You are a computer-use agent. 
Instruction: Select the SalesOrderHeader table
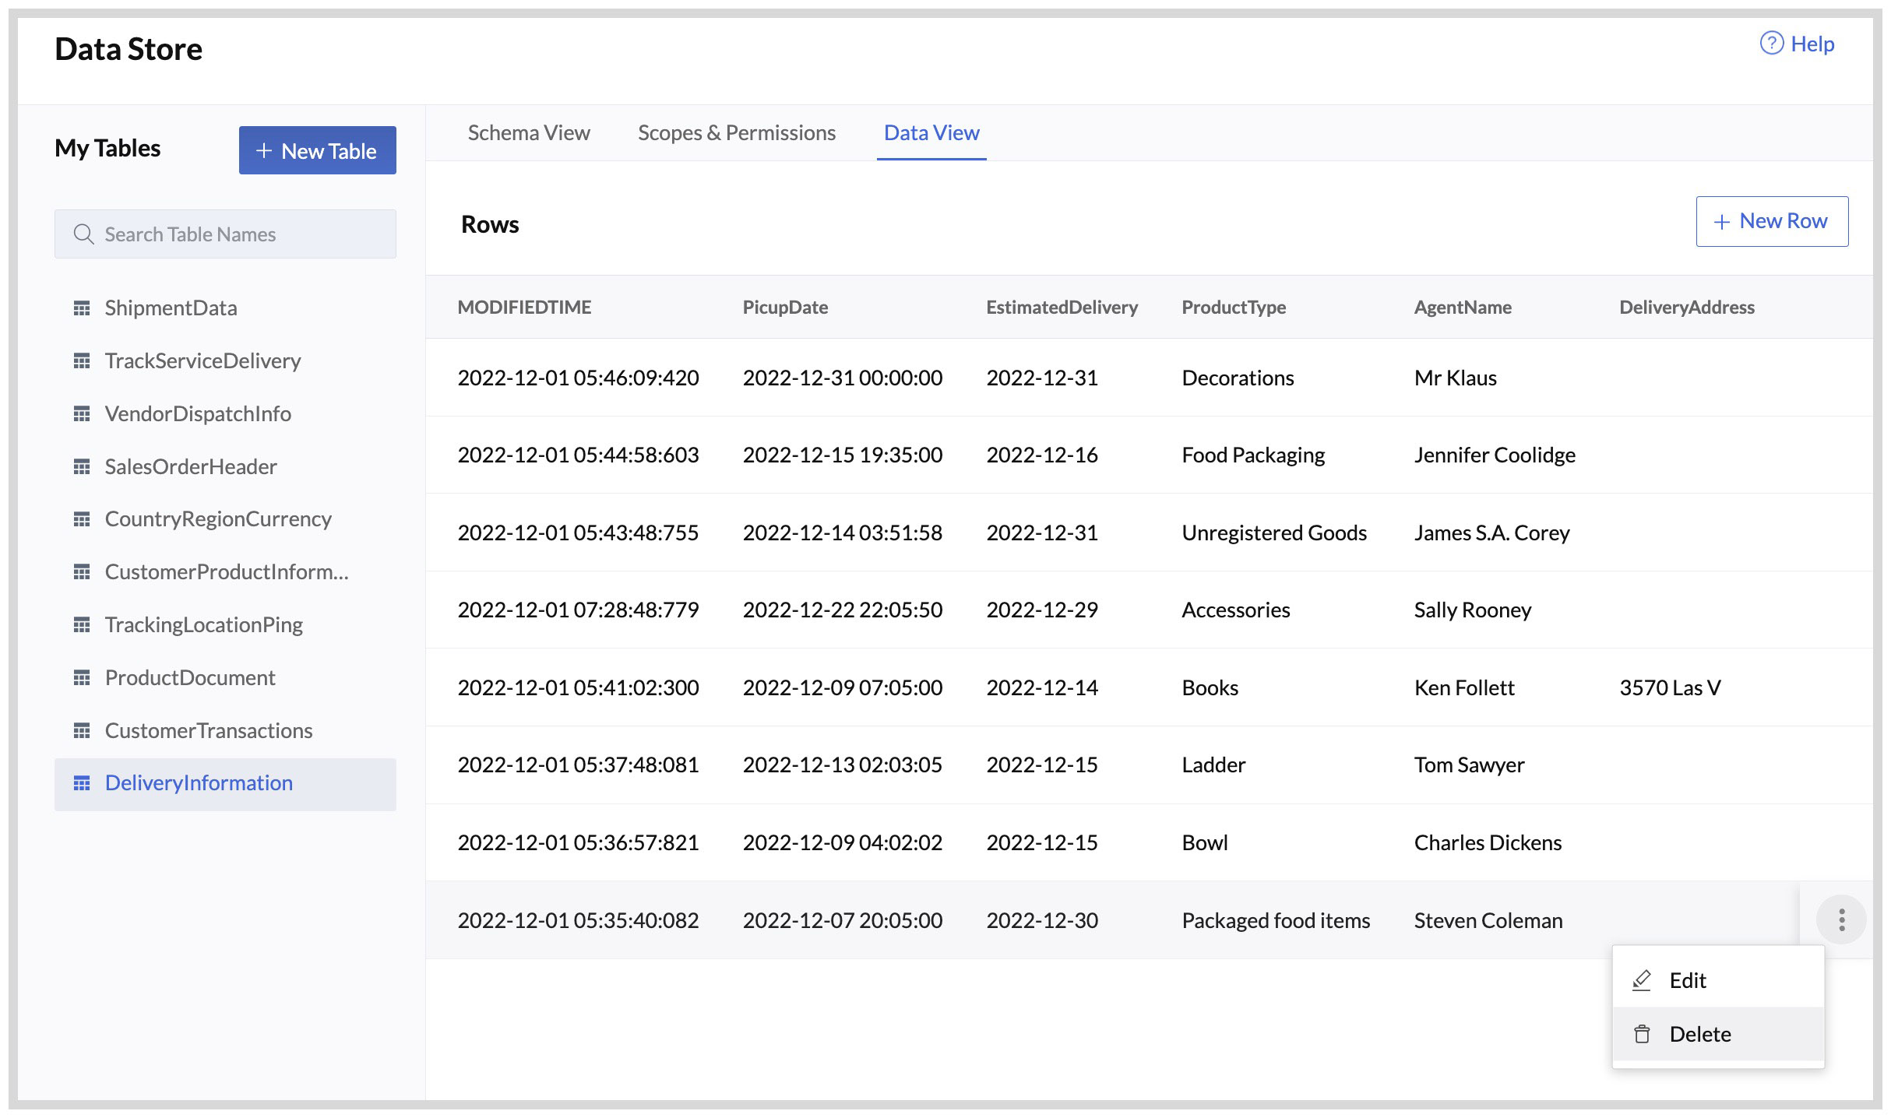tap(191, 466)
